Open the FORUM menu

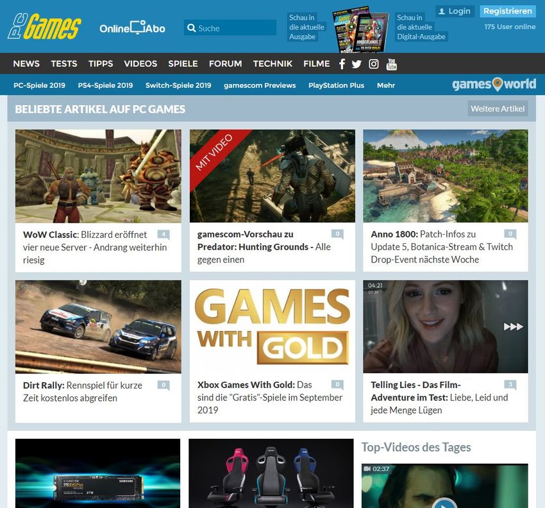[x=226, y=63]
